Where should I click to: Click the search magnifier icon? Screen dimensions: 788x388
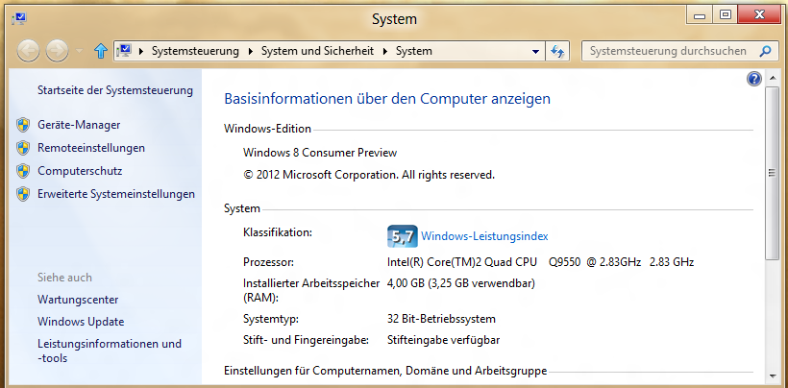[x=765, y=51]
